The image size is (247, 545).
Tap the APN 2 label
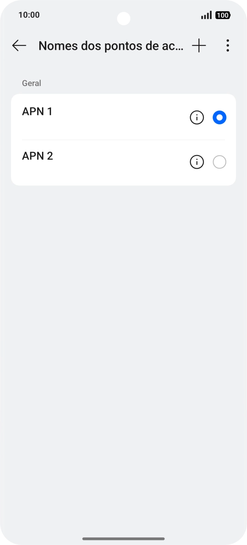[x=37, y=156]
